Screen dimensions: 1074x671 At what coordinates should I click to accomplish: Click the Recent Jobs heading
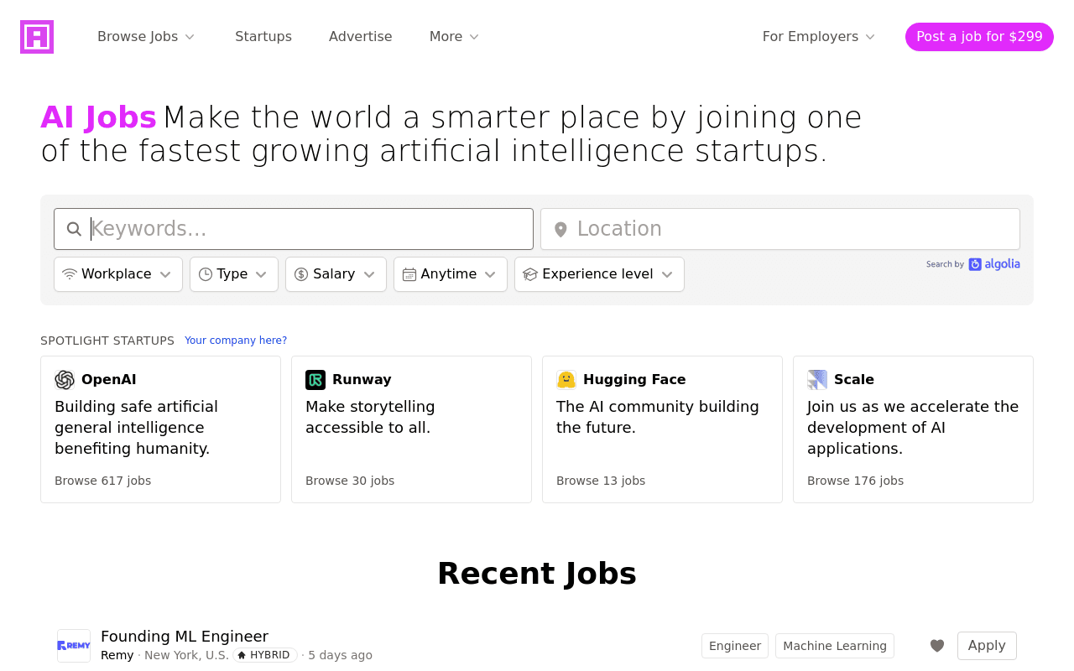click(537, 574)
